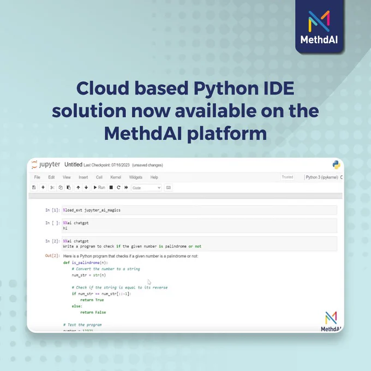This screenshot has width=371, height=371.
Task: Open the Help menu
Action: [x=154, y=177]
